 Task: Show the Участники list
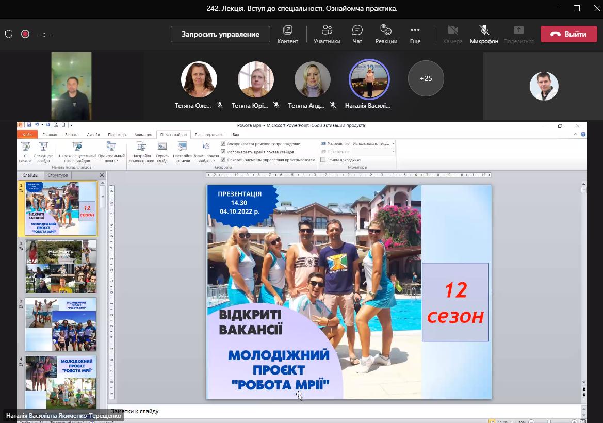point(327,34)
